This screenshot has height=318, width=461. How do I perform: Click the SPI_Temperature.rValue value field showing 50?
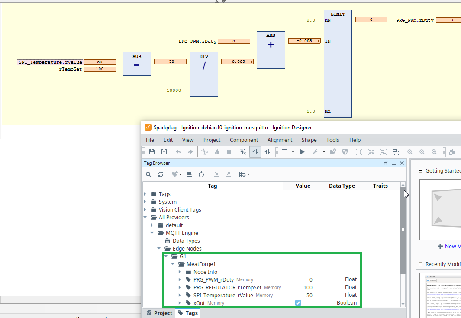(x=100, y=62)
